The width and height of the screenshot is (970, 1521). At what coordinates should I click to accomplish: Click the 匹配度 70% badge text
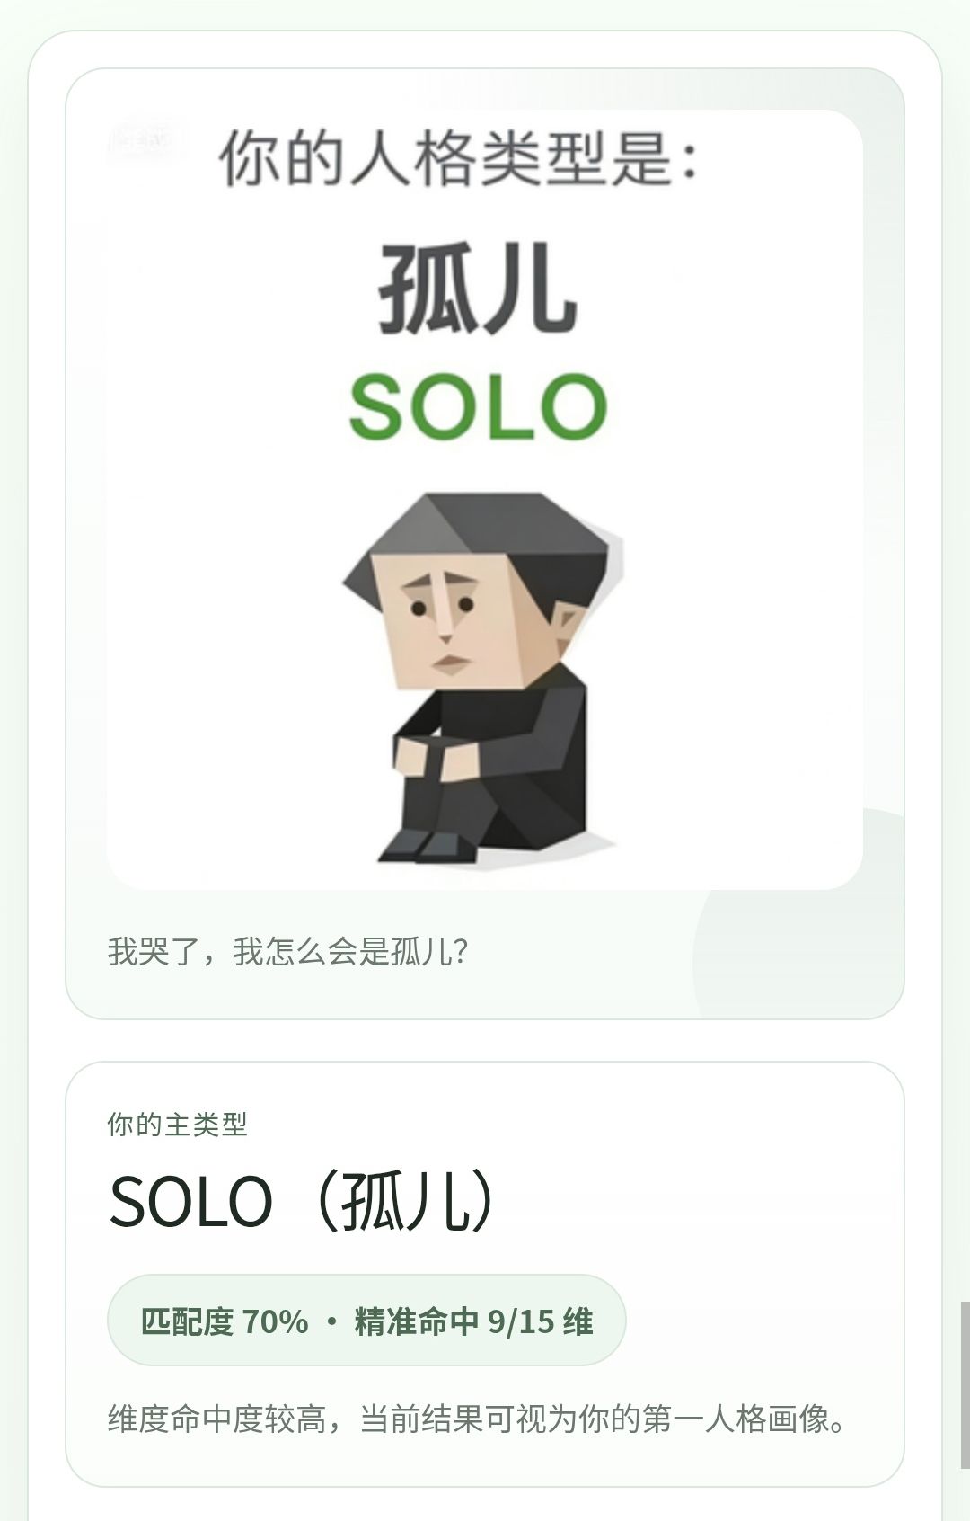(x=225, y=1321)
